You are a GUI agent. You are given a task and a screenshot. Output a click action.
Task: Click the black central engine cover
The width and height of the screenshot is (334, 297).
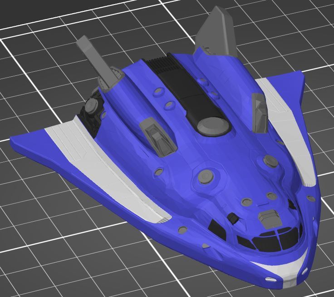[x=187, y=94]
